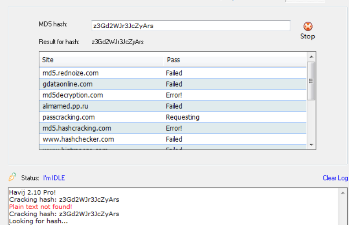The height and width of the screenshot is (225, 349).
Task: Click the Failed status of alimamed.pp.ru
Action: coord(174,106)
